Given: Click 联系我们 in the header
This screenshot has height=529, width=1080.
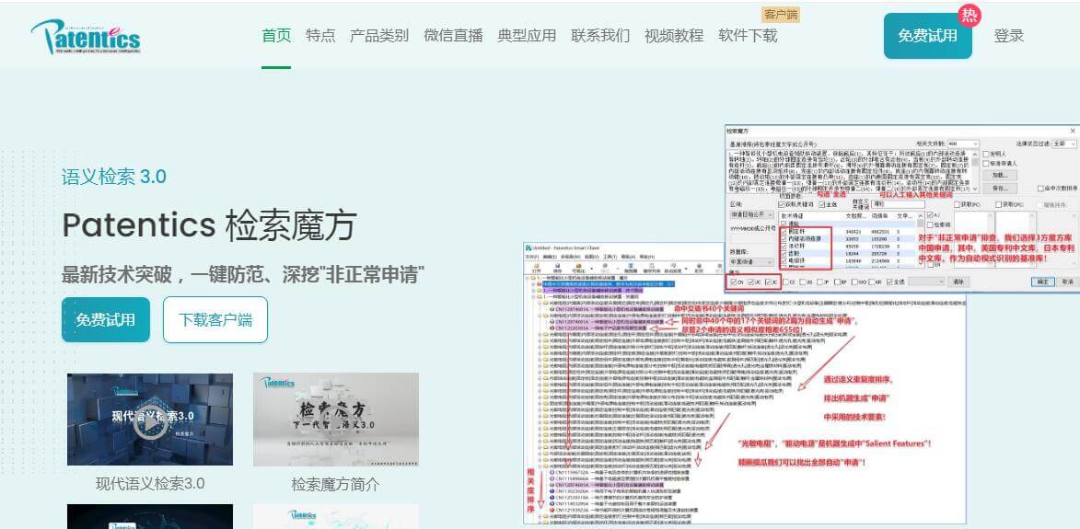Looking at the screenshot, I should click(600, 36).
